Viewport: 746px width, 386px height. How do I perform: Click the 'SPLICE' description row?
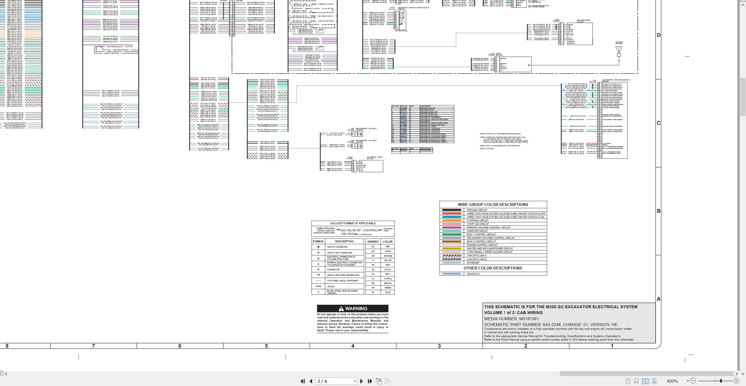coord(344,286)
